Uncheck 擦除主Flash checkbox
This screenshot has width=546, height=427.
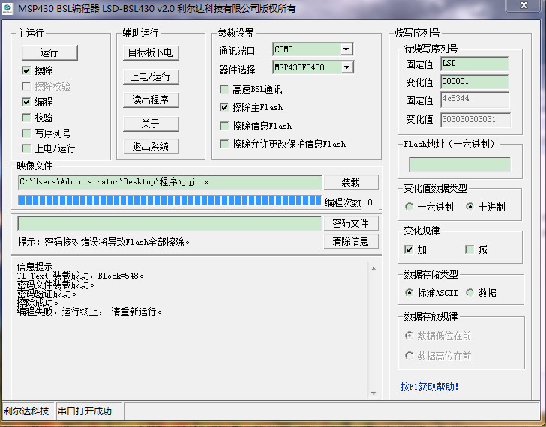[224, 107]
